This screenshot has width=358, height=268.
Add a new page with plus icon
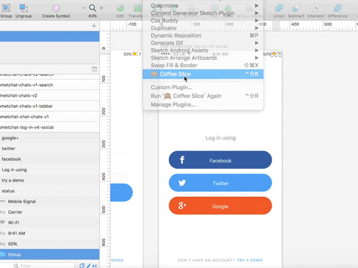(x=94, y=26)
